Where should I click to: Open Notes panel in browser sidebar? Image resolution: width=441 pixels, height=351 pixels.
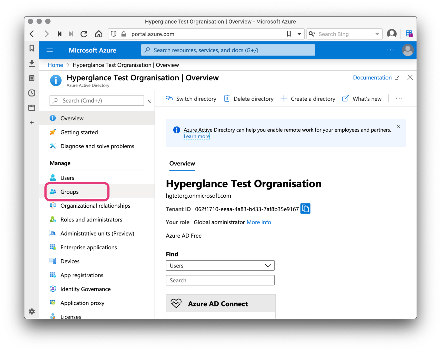[x=32, y=78]
